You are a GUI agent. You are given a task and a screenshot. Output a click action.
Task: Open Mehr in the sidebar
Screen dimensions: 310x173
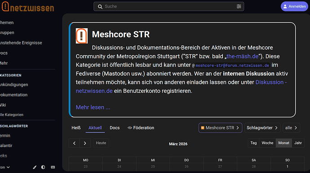(4, 63)
